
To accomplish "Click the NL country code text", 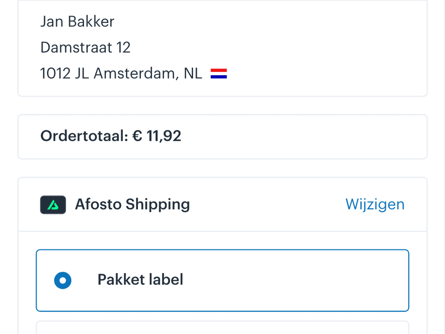I will tap(193, 73).
